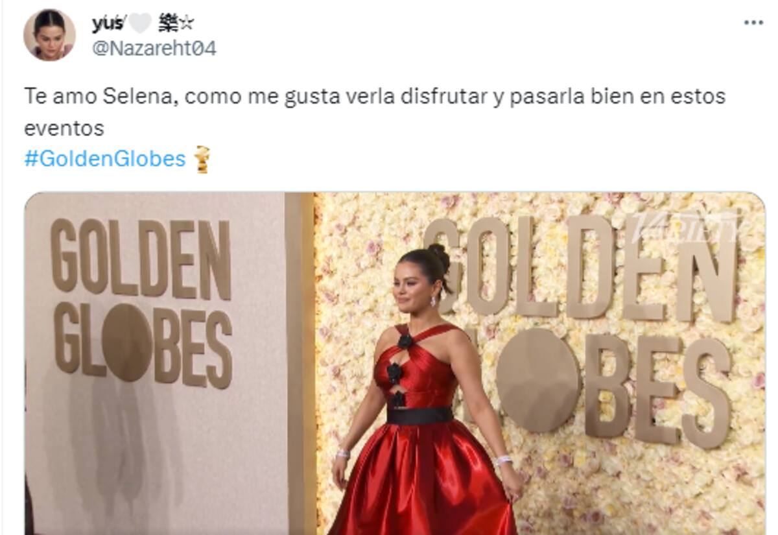Click the display name "yus"
The width and height of the screenshot is (778, 535).
pyautogui.click(x=108, y=25)
